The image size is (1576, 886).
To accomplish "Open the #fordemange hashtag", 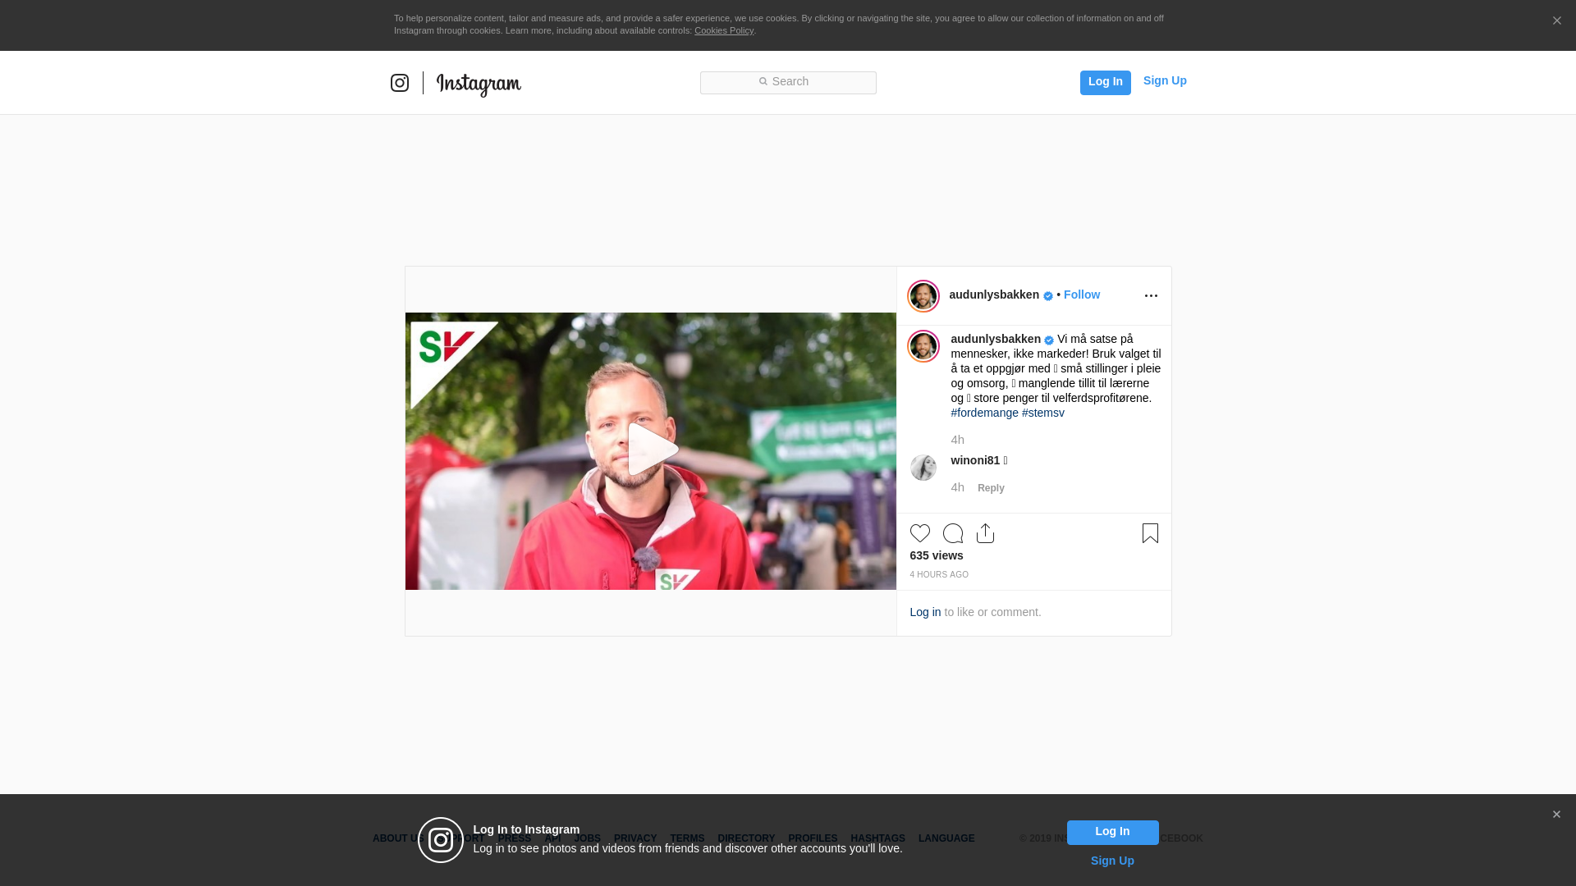I will tap(984, 413).
